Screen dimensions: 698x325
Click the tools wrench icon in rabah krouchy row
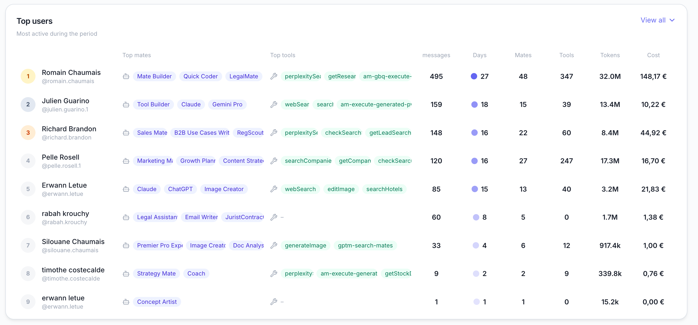[x=274, y=217]
